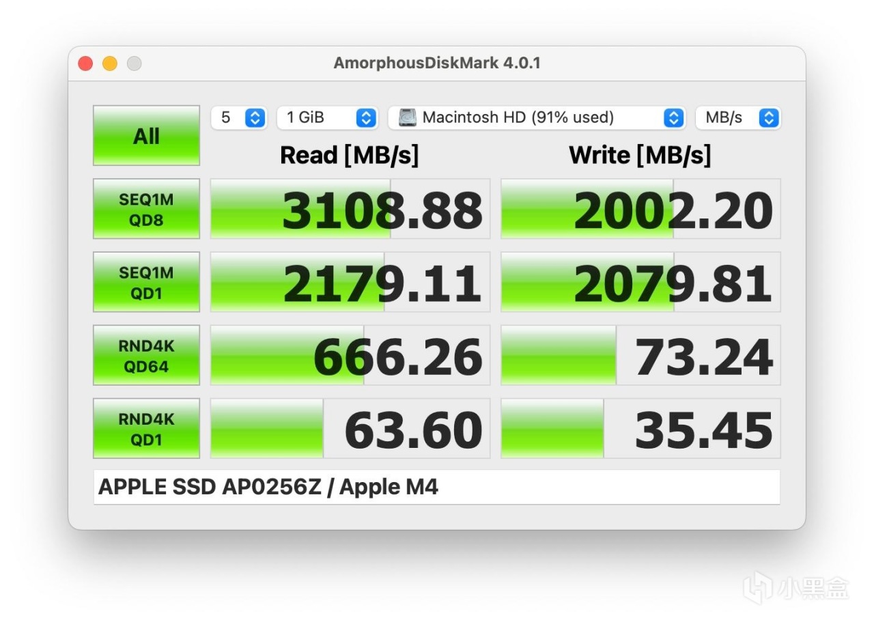Click the device description field APPLE SSD AP0256Z

click(x=436, y=487)
